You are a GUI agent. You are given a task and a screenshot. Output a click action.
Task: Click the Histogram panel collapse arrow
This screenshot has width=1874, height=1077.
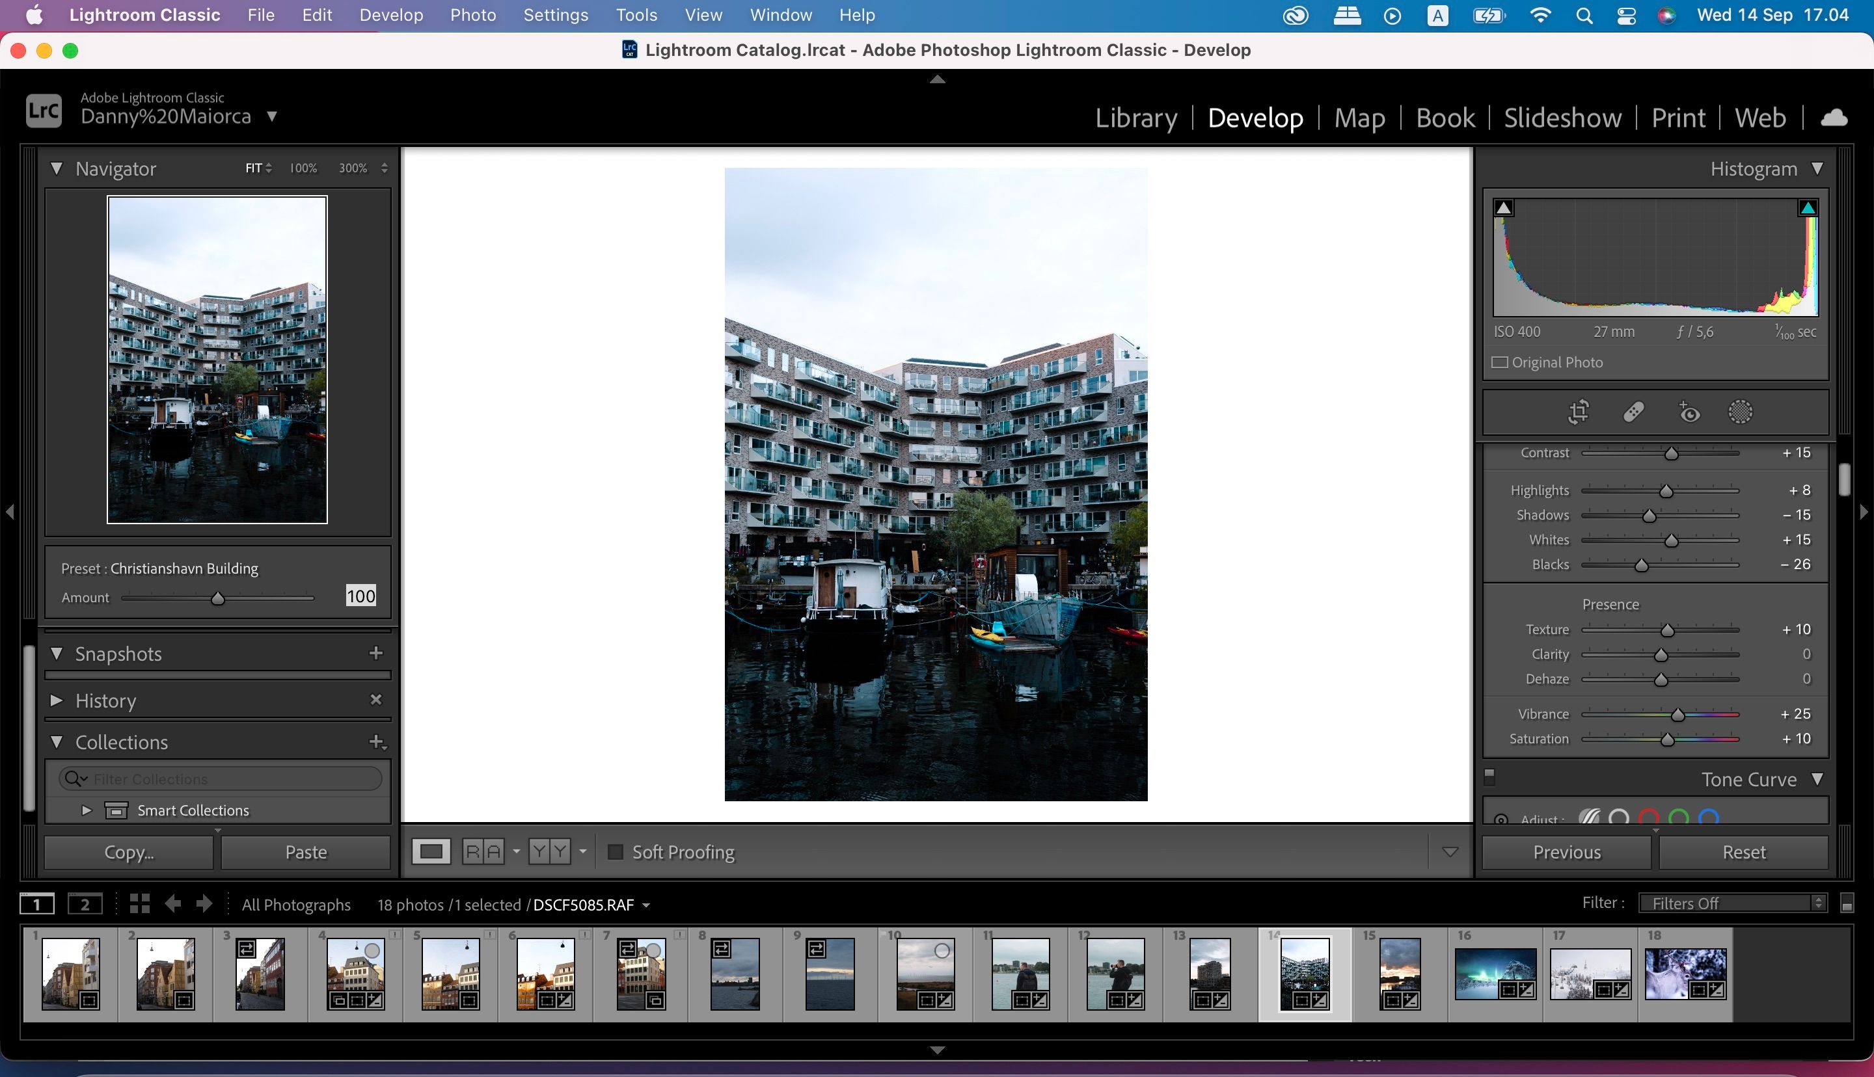pyautogui.click(x=1819, y=168)
